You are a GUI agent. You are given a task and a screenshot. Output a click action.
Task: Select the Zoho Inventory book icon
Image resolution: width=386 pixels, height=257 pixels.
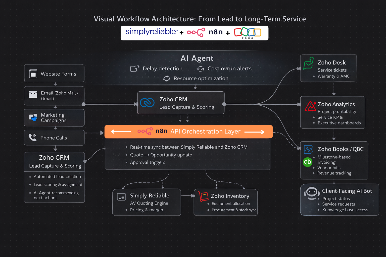[x=204, y=197]
